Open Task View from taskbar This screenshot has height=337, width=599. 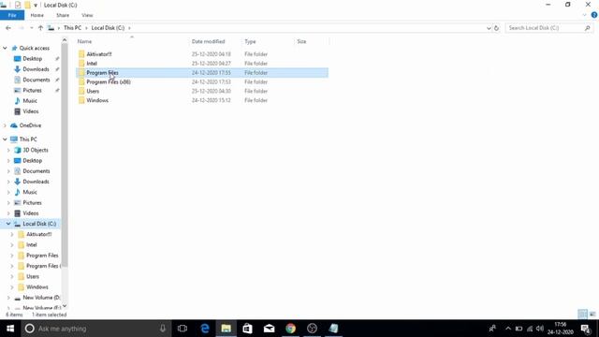(183, 329)
